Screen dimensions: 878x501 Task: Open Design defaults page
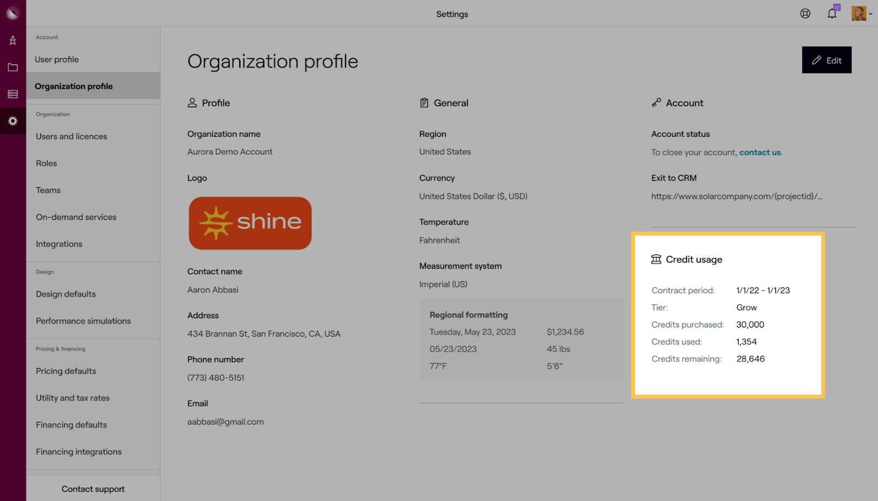coord(66,294)
